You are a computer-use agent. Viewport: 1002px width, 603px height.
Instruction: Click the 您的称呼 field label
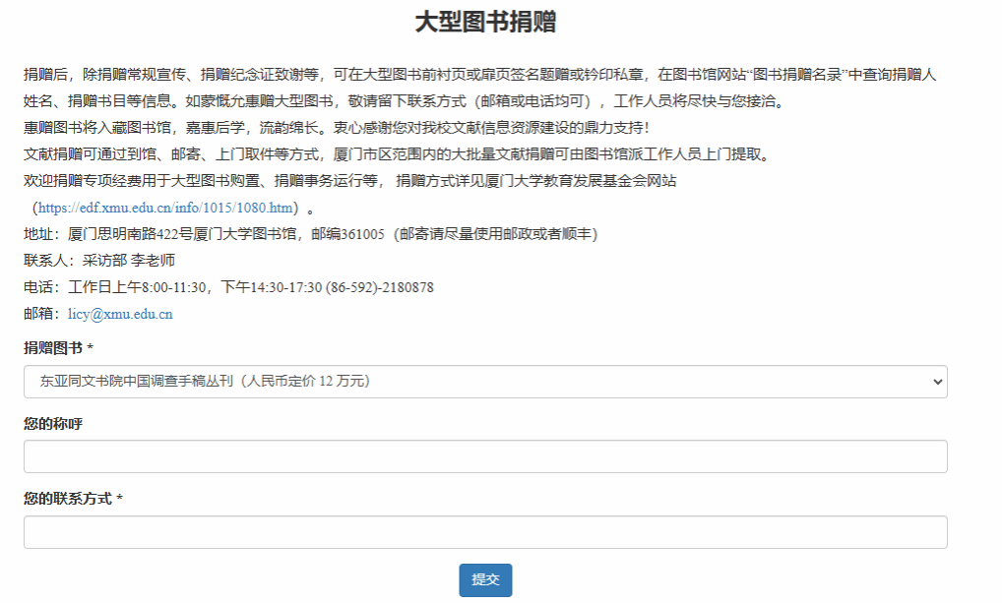52,424
